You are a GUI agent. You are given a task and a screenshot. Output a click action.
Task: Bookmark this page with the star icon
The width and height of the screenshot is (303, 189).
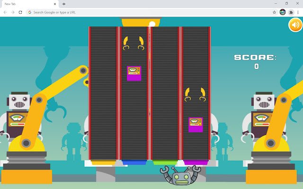pyautogui.click(x=274, y=12)
